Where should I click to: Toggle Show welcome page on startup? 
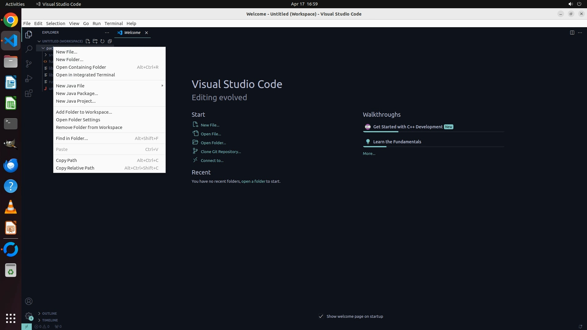[x=321, y=316]
